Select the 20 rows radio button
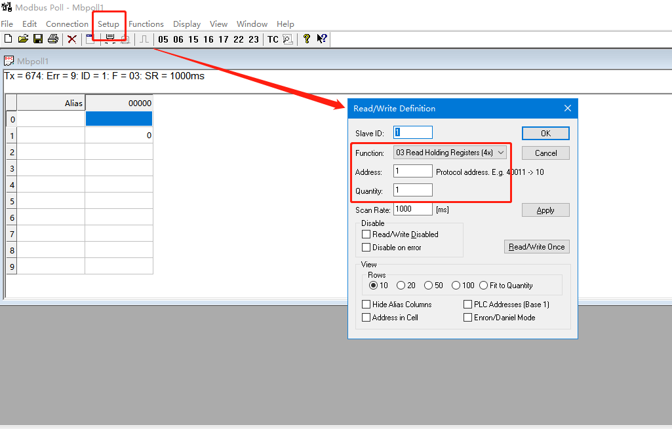Screen dimensions: 672x429 (x=401, y=286)
